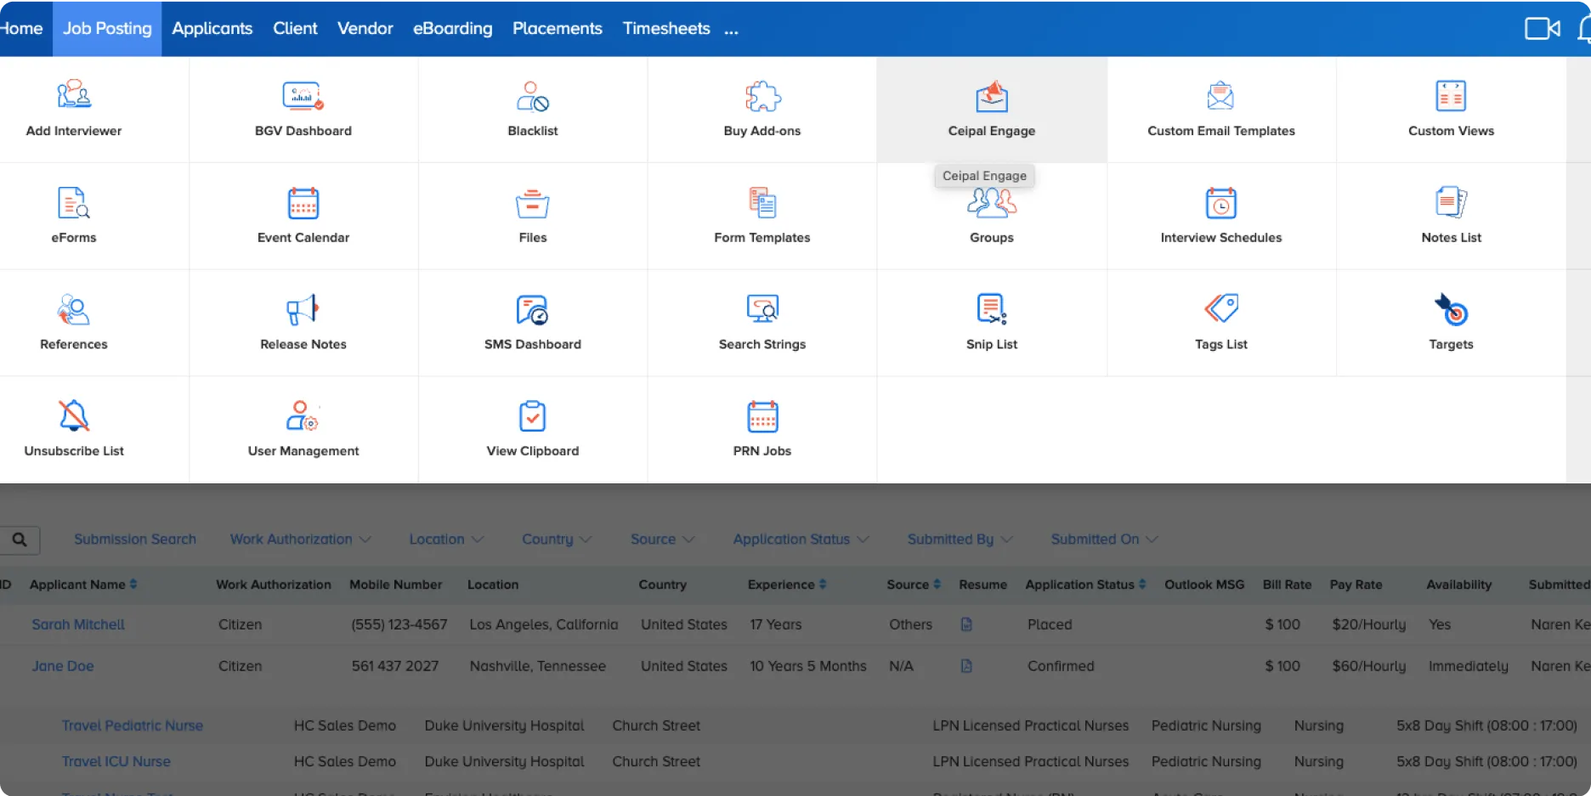Open User Management icon
This screenshot has height=796, width=1591.
coord(303,416)
